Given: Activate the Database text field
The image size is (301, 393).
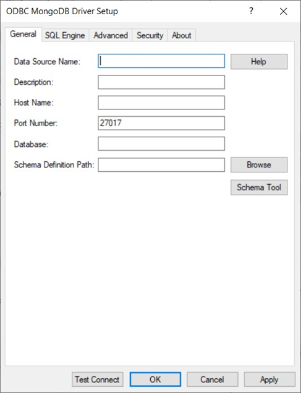Looking at the screenshot, I should tap(161, 143).
